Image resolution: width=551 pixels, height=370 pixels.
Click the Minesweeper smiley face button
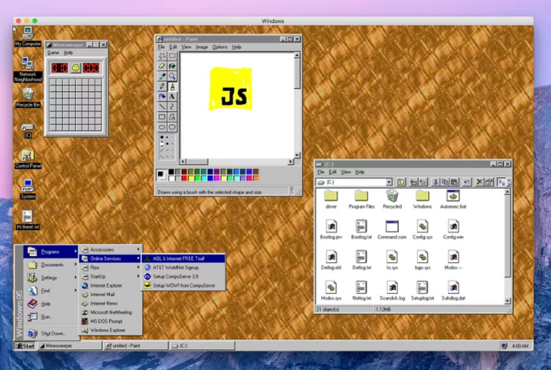pyautogui.click(x=75, y=67)
